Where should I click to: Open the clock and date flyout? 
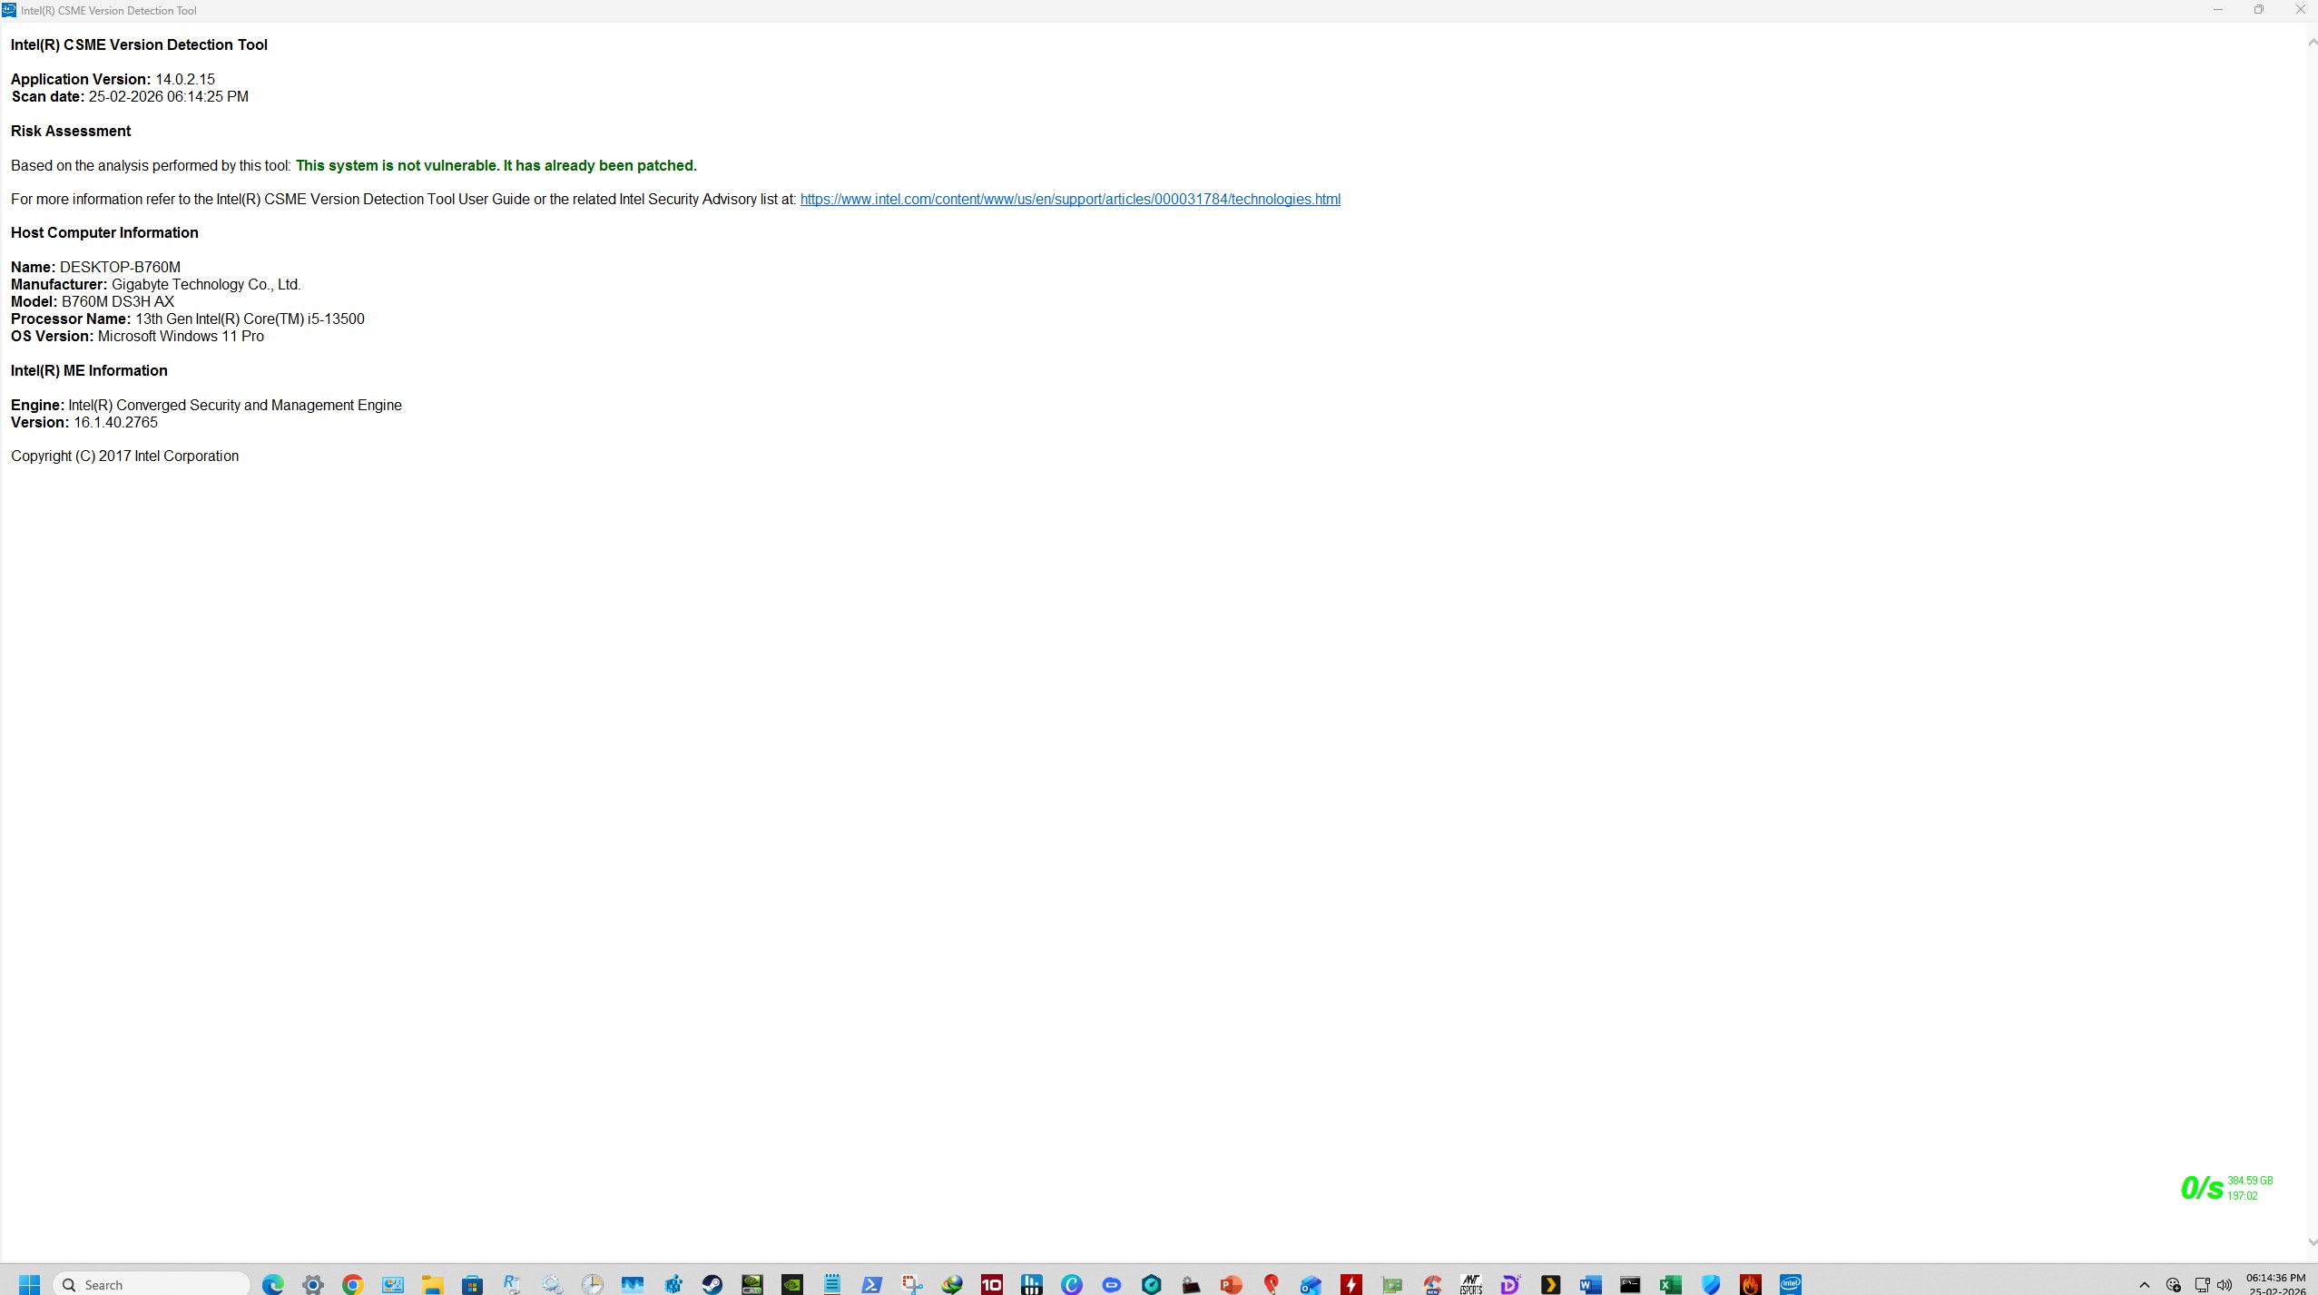[2276, 1283]
